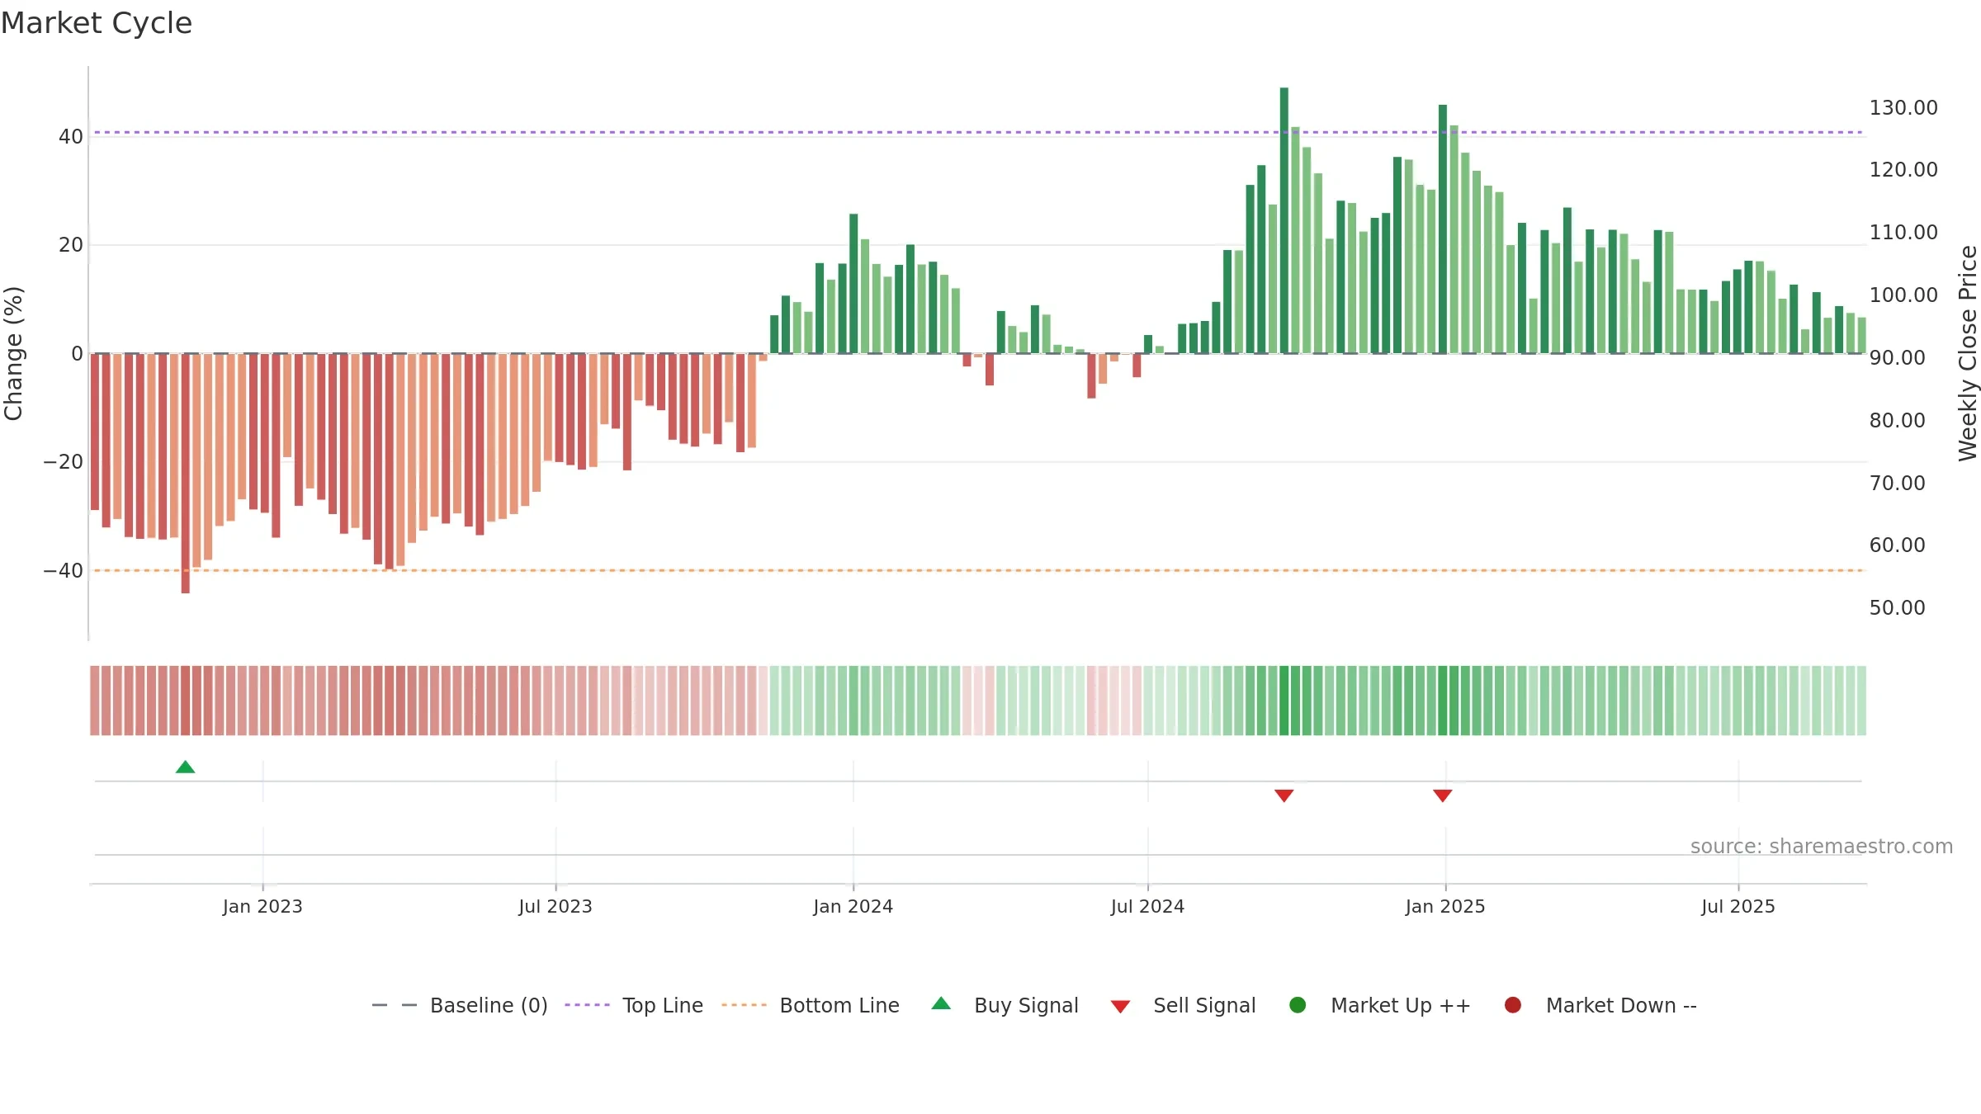Click the Jul 2024 axis label
The image size is (1981, 1114).
tap(1147, 906)
